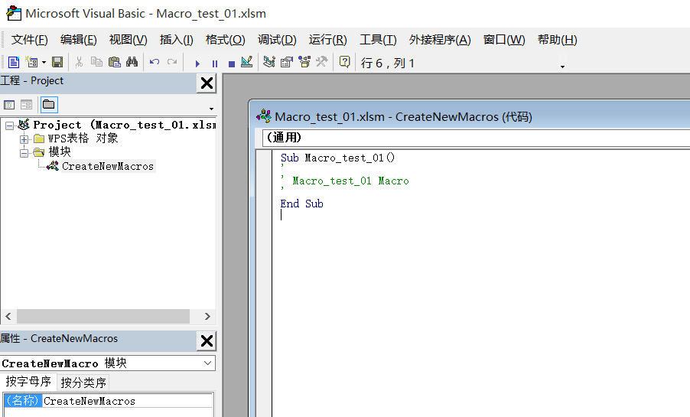
Task: Click the Cut scissors icon
Action: (80, 63)
